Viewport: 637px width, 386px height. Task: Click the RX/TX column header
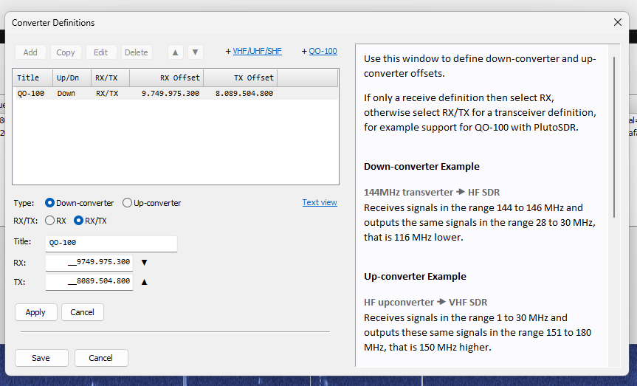[110, 77]
